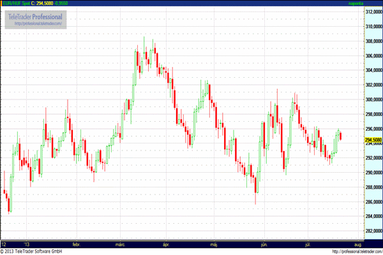Image resolution: width=383 pixels, height=255 pixels.
Task: Click the '13 year marker on time axis
Action: 26,244
